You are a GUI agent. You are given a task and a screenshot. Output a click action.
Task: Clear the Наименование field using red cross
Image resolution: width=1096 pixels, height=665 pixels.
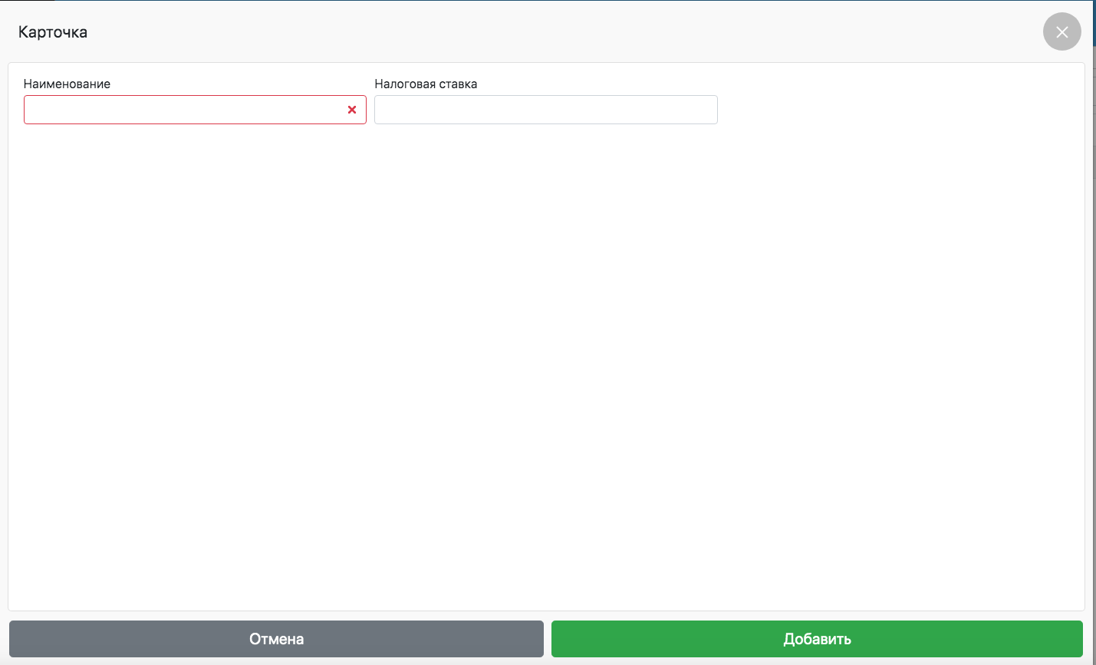pyautogui.click(x=352, y=110)
